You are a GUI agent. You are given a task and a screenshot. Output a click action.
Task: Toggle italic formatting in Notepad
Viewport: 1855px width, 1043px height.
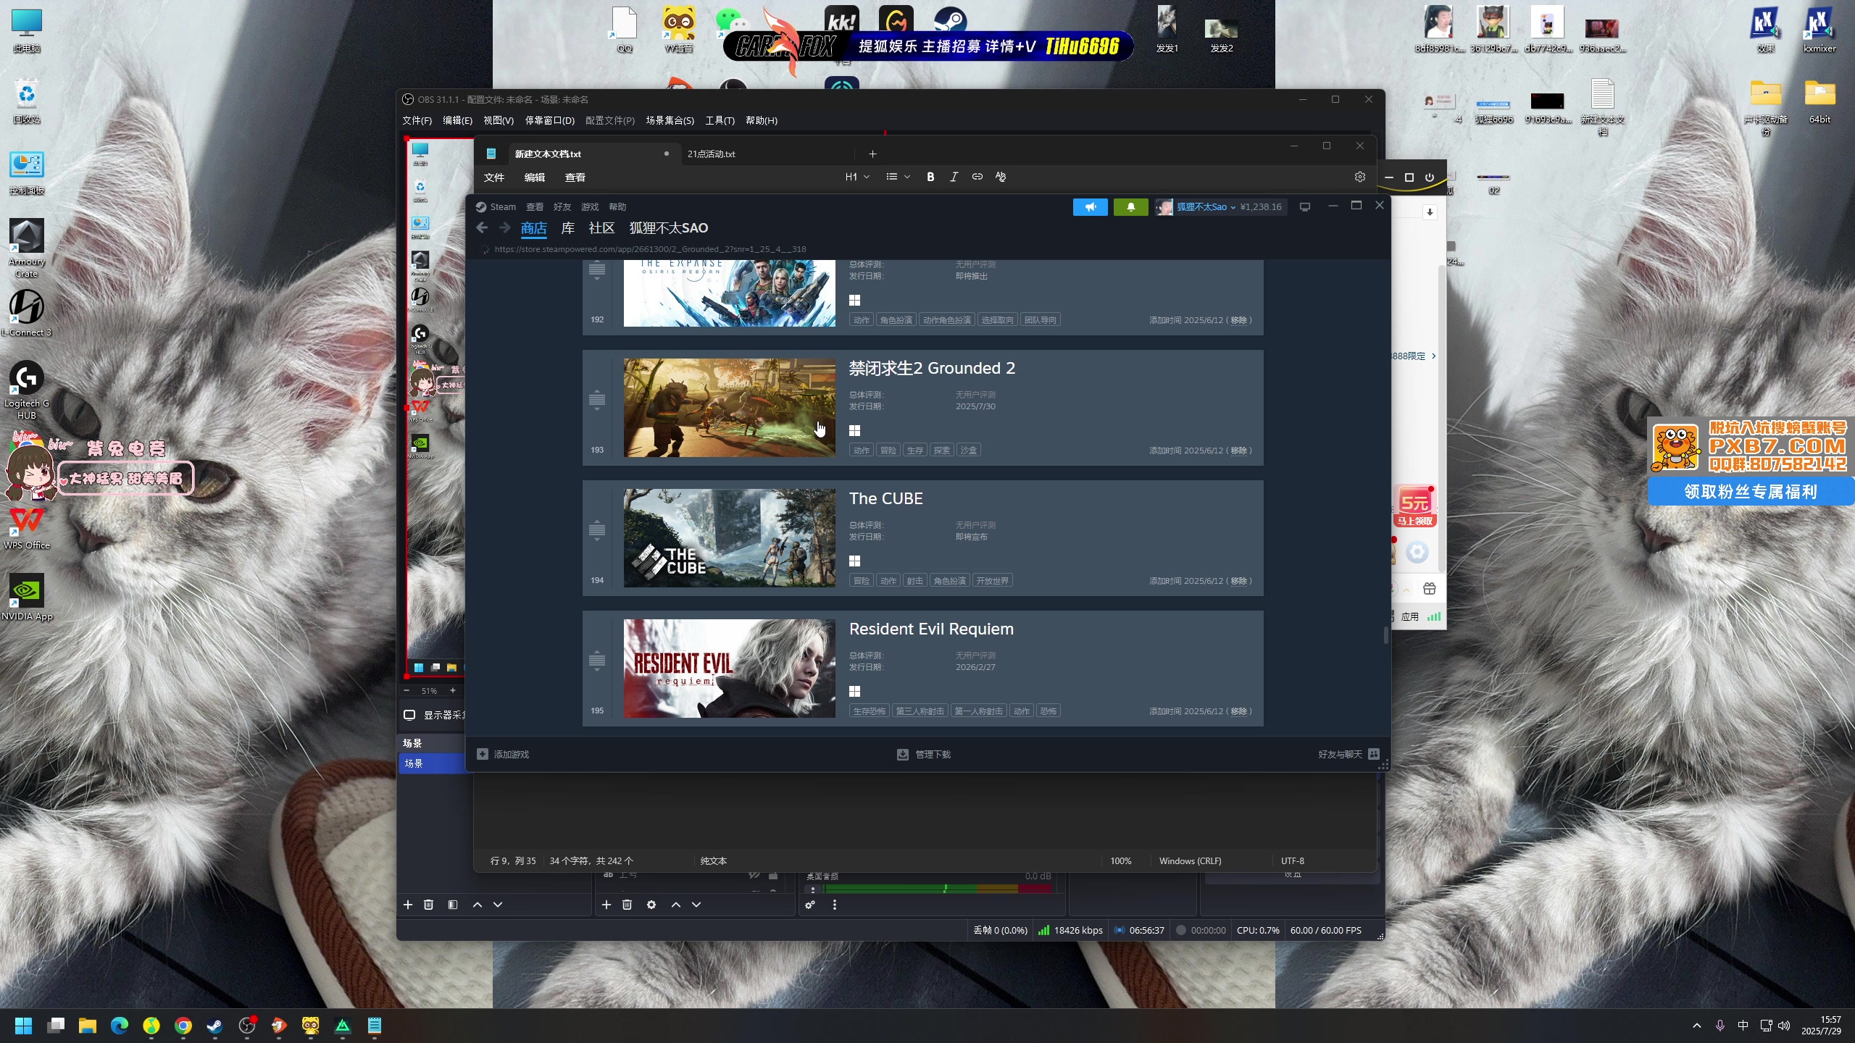(x=954, y=177)
